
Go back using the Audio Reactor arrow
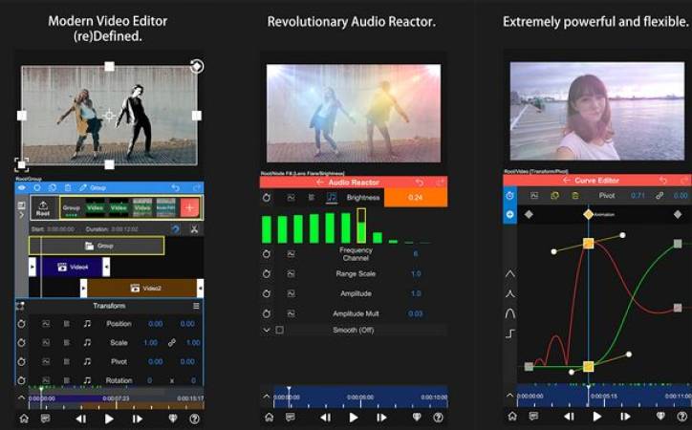tap(321, 182)
